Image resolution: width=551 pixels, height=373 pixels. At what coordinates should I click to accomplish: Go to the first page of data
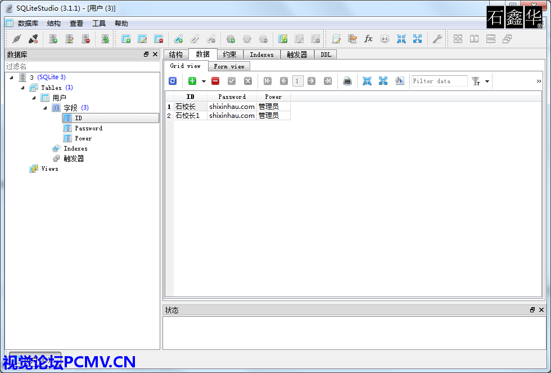268,81
